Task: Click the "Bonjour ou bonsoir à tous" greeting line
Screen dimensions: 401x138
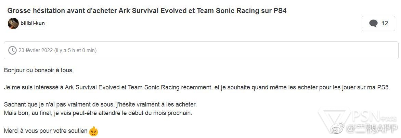Action: 39,71
